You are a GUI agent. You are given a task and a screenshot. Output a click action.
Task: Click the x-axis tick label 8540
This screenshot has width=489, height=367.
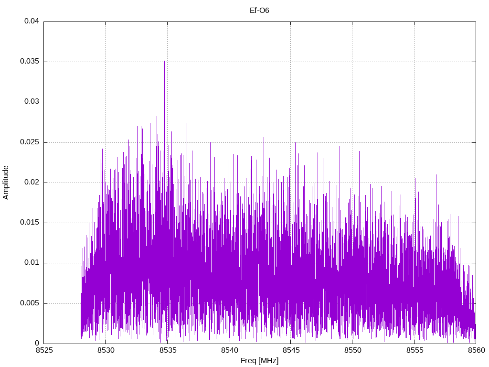coord(229,350)
